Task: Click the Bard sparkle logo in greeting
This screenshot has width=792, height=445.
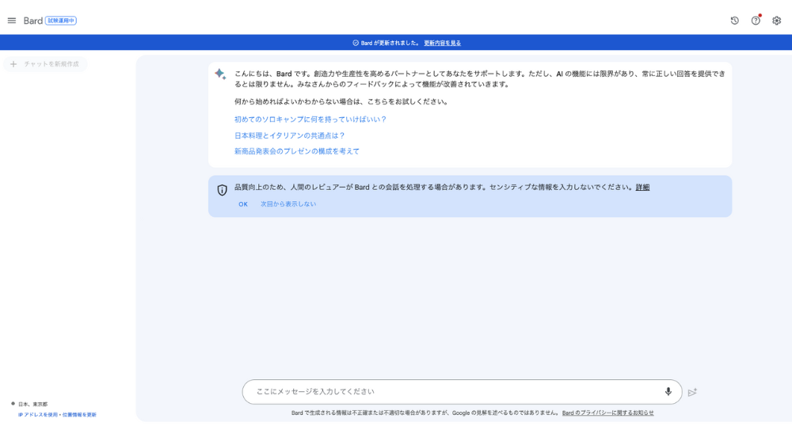Action: click(220, 74)
